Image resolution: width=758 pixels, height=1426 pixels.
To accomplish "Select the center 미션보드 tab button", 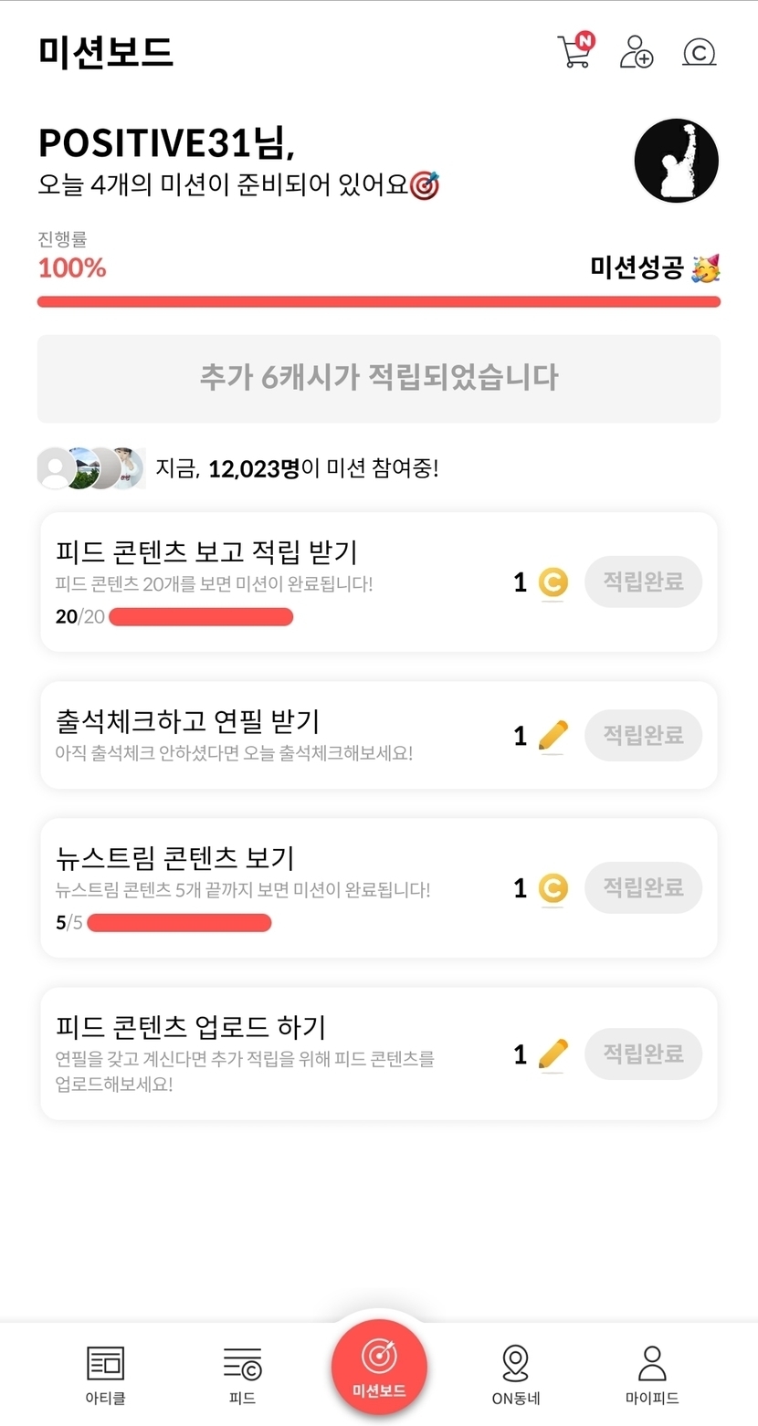I will [379, 1367].
